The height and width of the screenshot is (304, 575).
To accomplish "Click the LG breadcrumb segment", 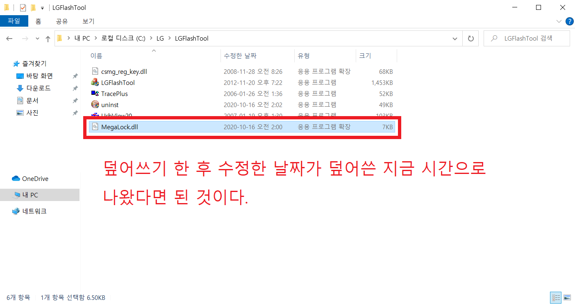I will tap(160, 39).
